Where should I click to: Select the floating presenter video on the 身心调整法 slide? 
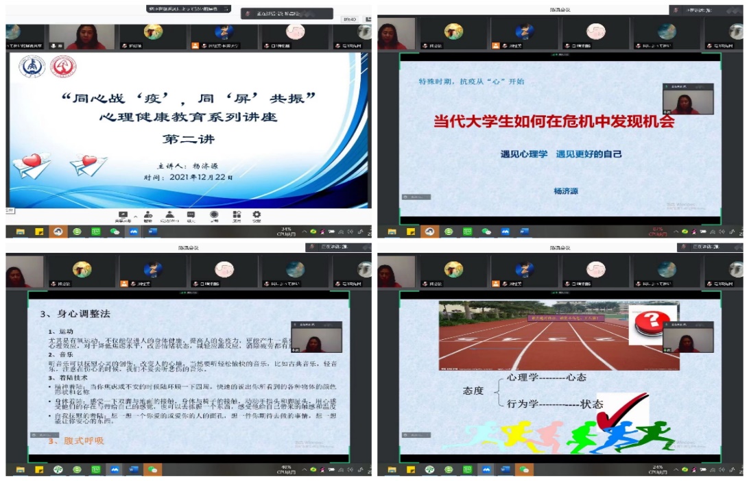point(317,337)
